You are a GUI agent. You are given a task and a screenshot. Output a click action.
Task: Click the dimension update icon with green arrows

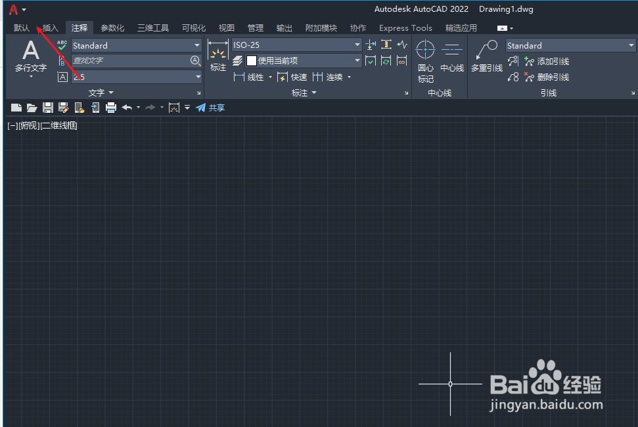click(386, 61)
